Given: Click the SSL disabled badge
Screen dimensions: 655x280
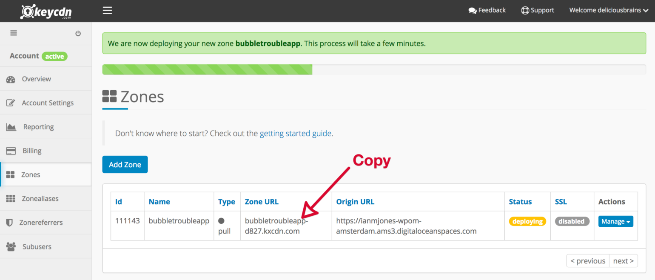Looking at the screenshot, I should point(572,221).
